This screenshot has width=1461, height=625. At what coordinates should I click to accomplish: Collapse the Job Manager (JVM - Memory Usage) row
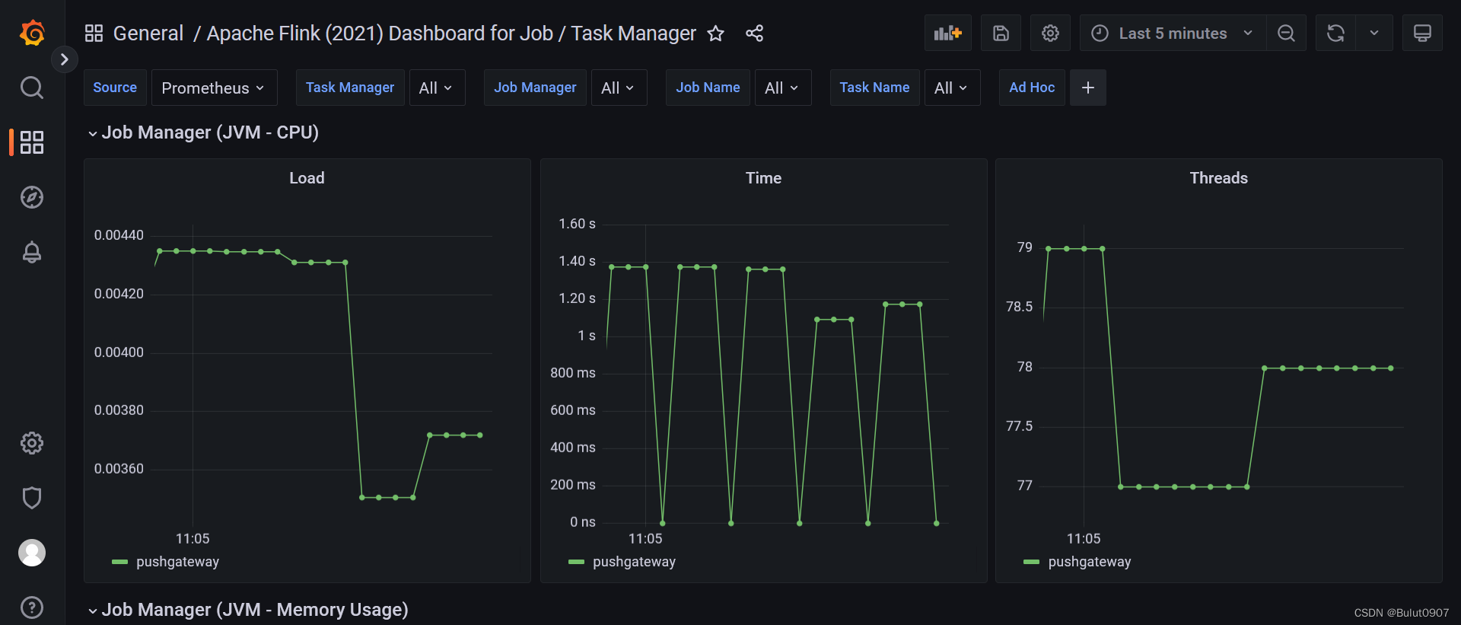[x=248, y=610]
